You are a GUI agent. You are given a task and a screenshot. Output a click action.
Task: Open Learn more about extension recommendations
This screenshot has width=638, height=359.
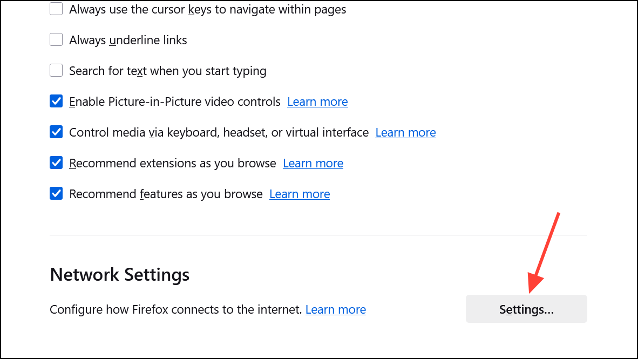313,163
